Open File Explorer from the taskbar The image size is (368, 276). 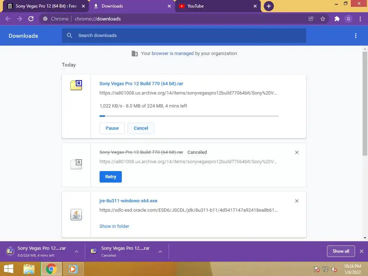(29, 269)
